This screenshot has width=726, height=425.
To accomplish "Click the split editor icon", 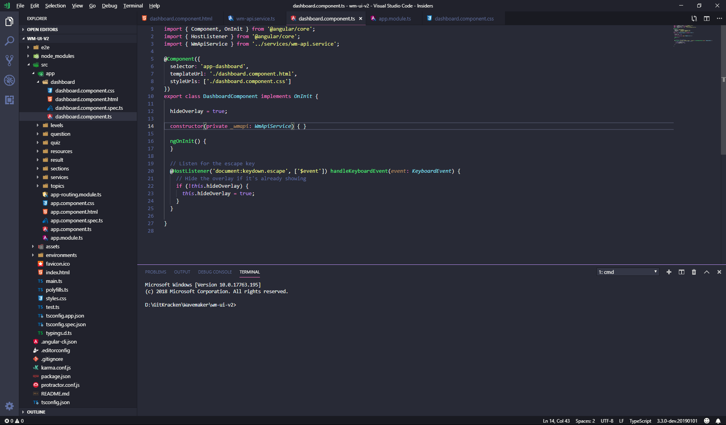I will coord(707,18).
